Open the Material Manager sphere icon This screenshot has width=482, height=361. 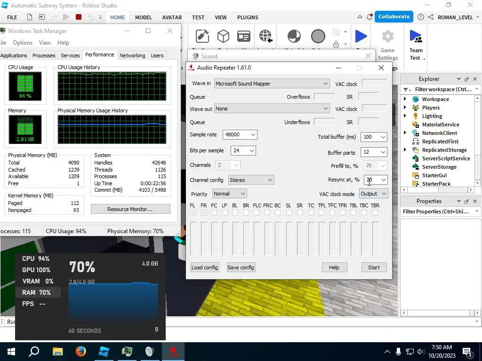coord(294,36)
